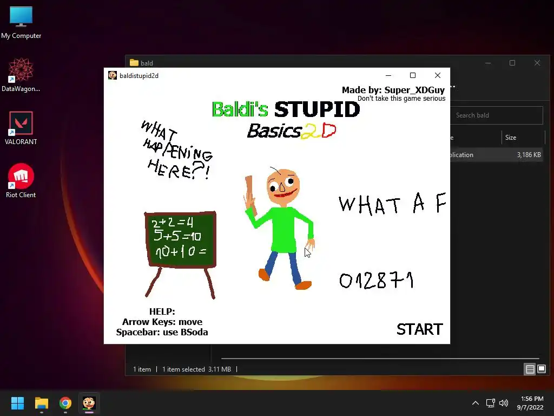
Task: Click the "Baldi's STUPID" game title
Action: (286, 109)
